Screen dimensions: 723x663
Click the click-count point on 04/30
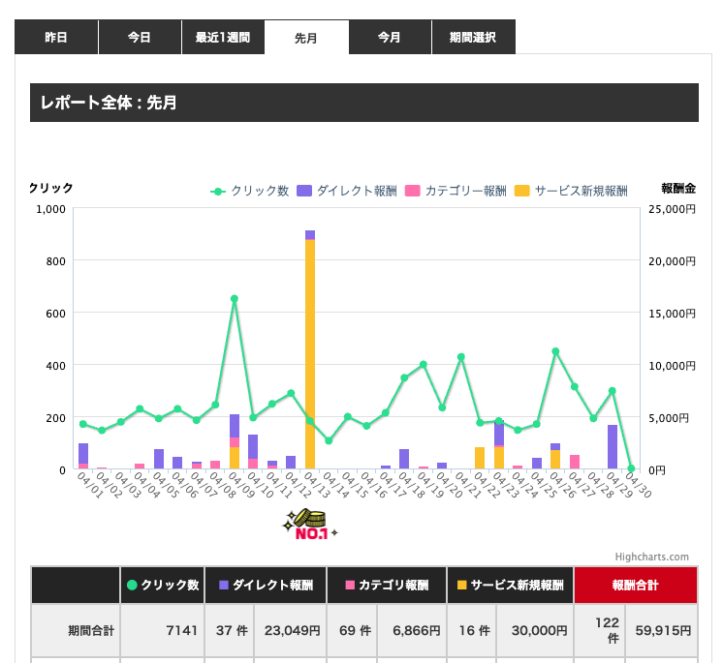pyautogui.click(x=631, y=468)
